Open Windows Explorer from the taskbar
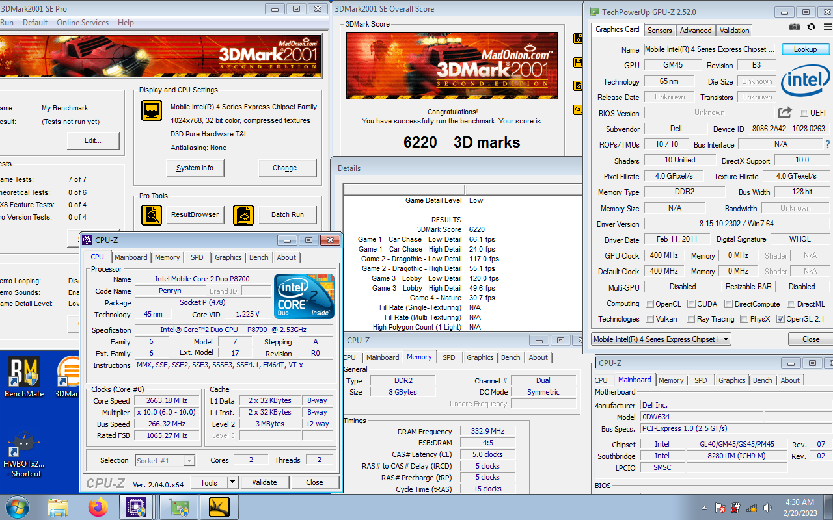Image resolution: width=833 pixels, height=520 pixels. pos(58,506)
